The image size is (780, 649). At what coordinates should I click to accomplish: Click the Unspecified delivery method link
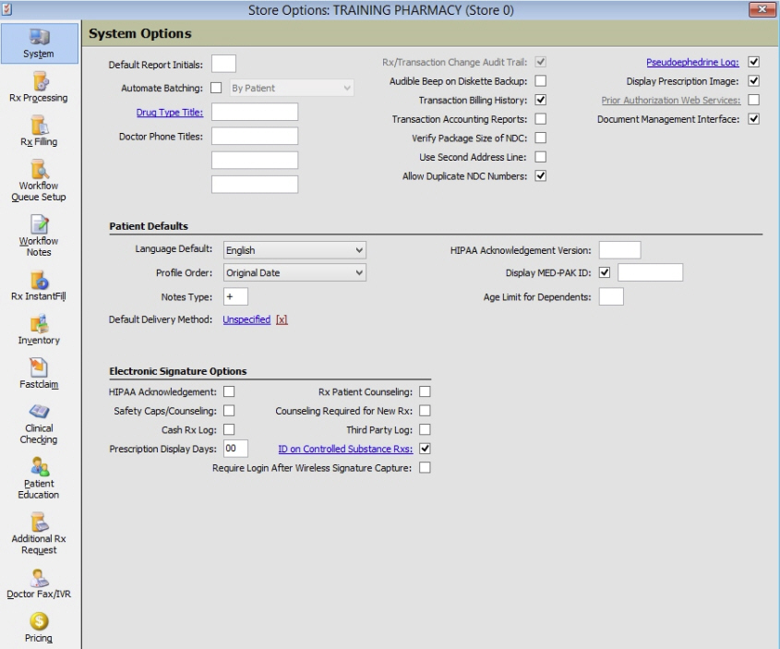[x=246, y=319]
